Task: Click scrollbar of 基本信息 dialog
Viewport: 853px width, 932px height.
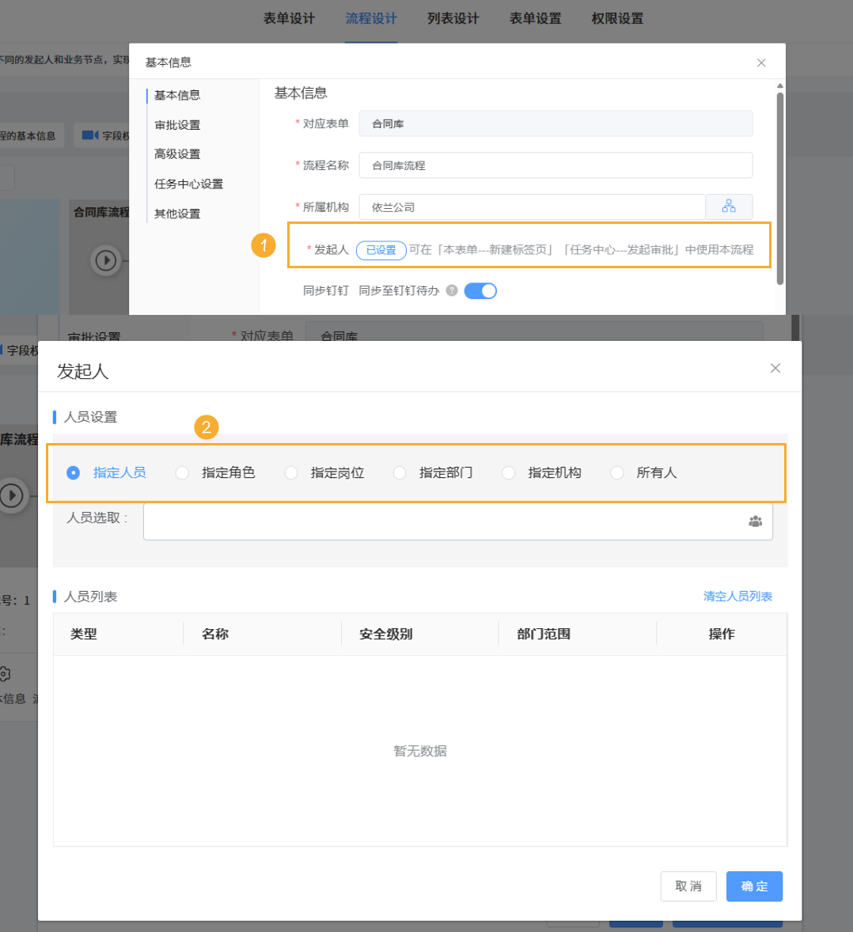Action: tap(780, 188)
